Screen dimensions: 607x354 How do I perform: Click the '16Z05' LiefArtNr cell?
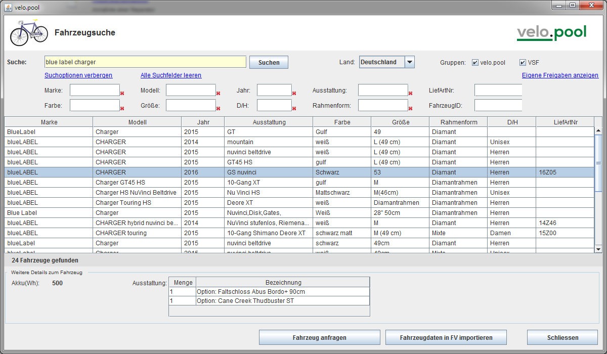565,172
